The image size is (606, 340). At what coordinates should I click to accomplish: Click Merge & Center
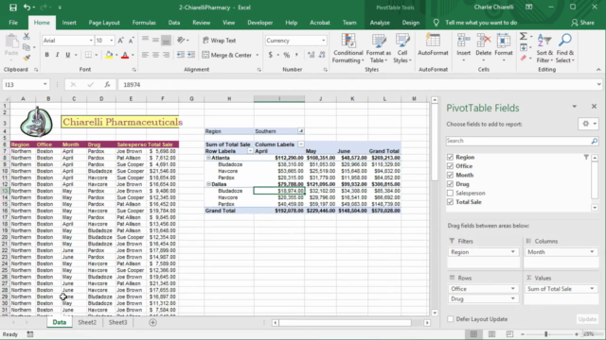click(227, 55)
